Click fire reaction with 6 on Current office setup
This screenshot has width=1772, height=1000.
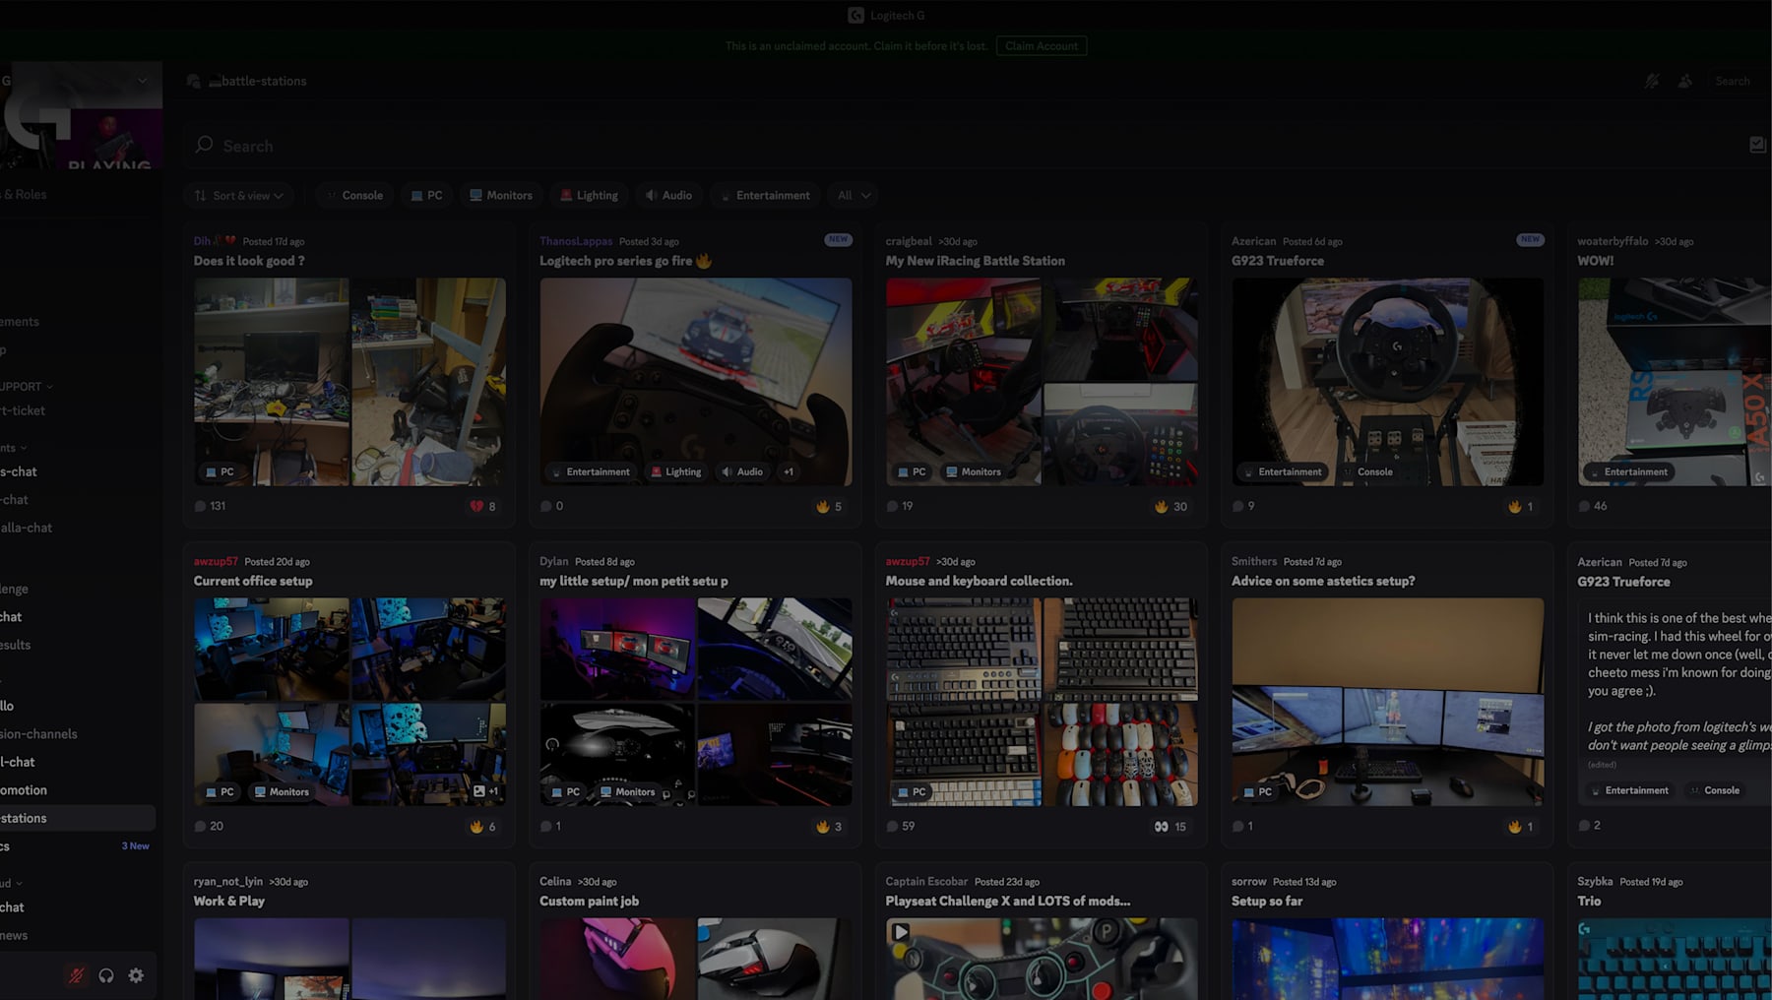click(483, 826)
